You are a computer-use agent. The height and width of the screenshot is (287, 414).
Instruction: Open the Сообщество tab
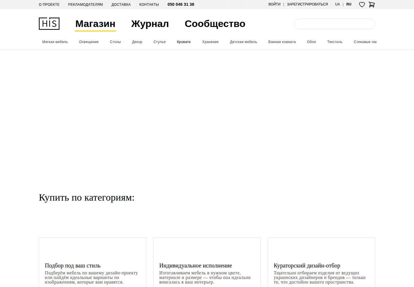pyautogui.click(x=215, y=24)
